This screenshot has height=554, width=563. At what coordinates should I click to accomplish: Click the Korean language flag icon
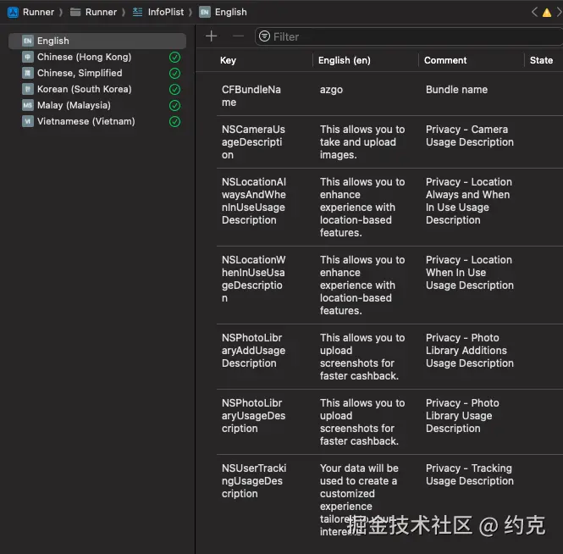click(x=28, y=89)
